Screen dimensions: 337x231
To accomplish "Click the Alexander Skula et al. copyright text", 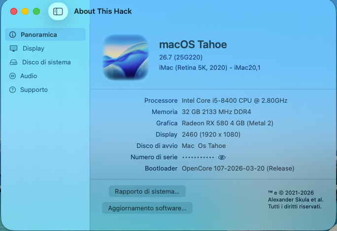I will [296, 200].
